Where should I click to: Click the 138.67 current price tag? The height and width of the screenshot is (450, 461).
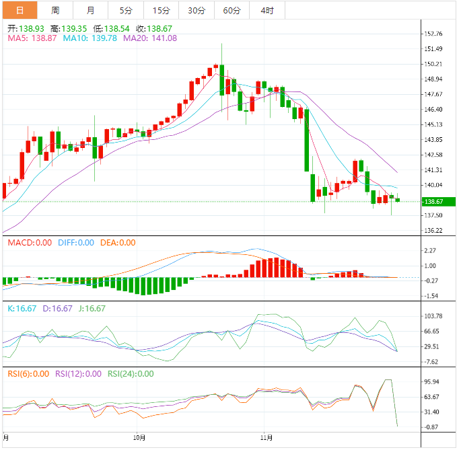coord(433,201)
